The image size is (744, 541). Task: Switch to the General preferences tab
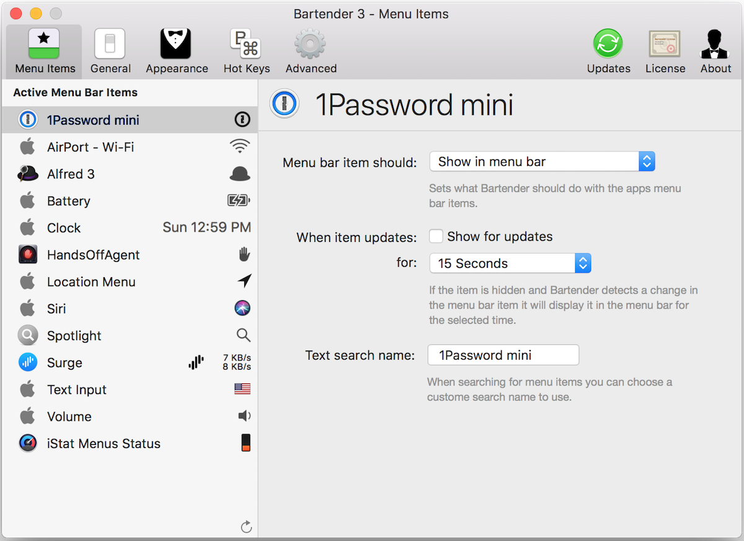coord(110,52)
